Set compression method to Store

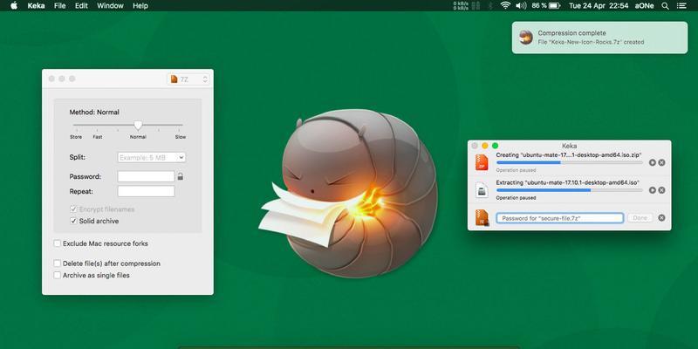76,137
